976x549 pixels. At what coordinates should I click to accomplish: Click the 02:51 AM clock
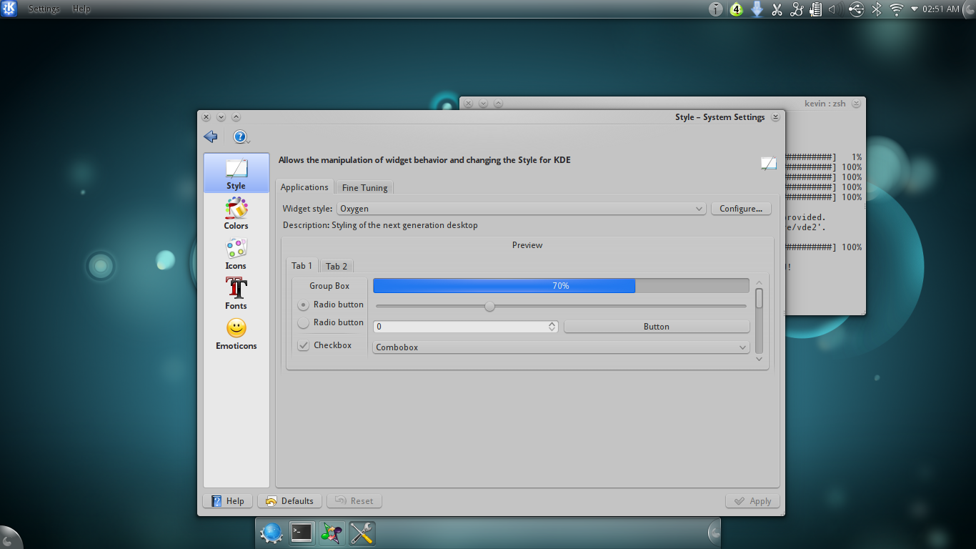tap(940, 9)
